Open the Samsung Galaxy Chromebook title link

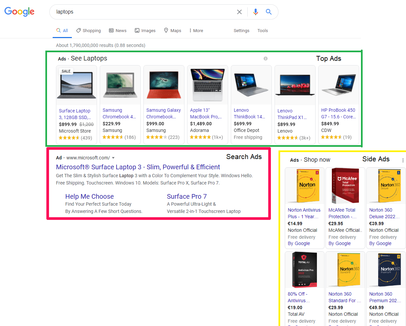[164, 113]
